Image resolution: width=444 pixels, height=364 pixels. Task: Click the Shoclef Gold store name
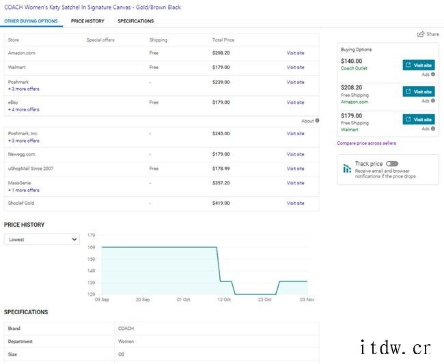21,204
